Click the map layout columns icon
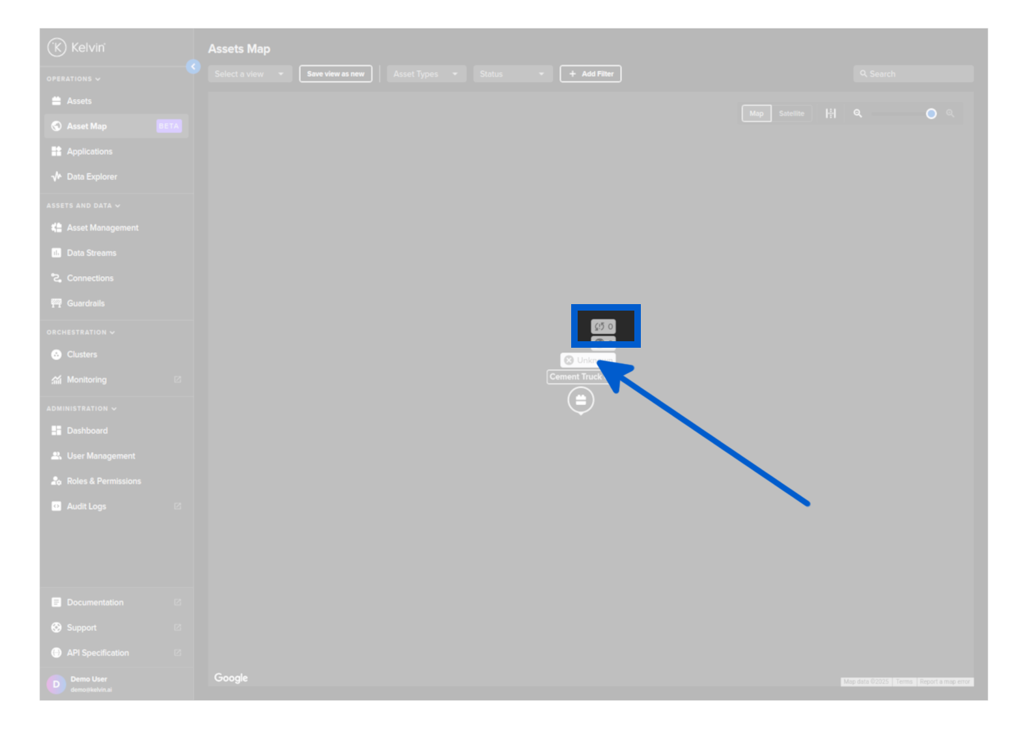The width and height of the screenshot is (1029, 730). (830, 113)
